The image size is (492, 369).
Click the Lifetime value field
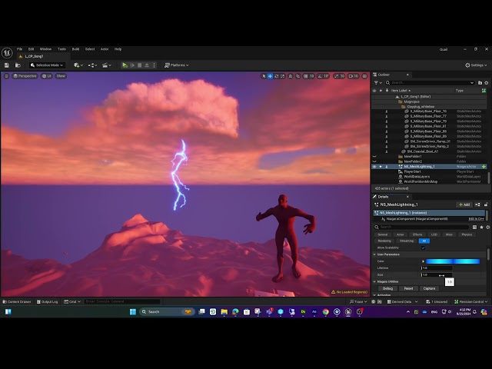[x=437, y=268]
